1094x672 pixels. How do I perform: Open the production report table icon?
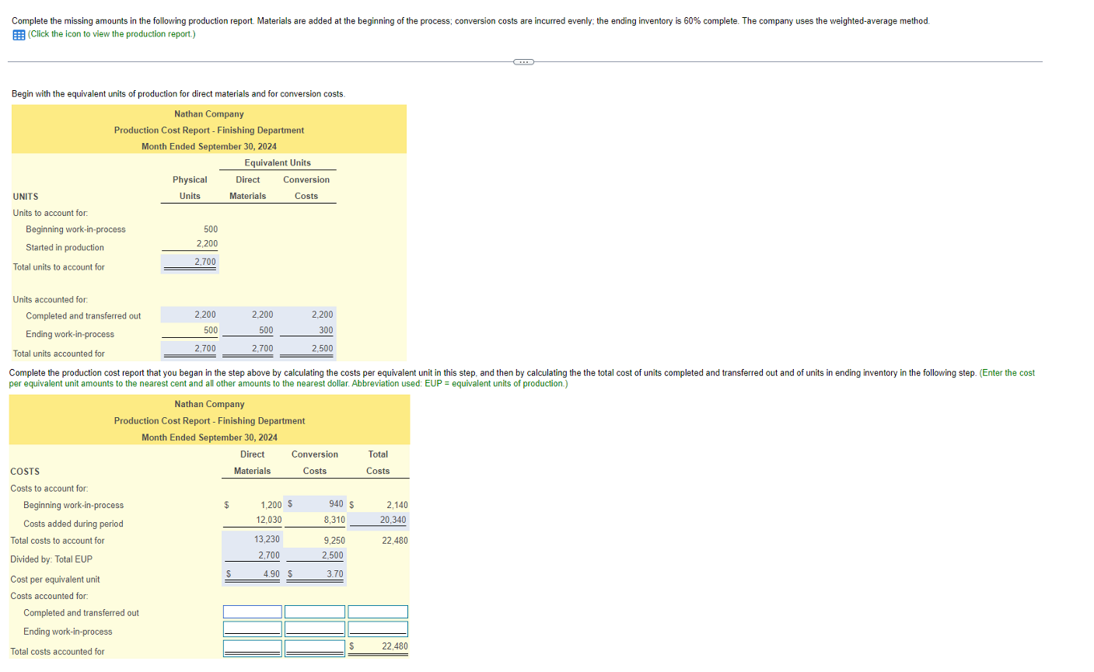[x=16, y=33]
